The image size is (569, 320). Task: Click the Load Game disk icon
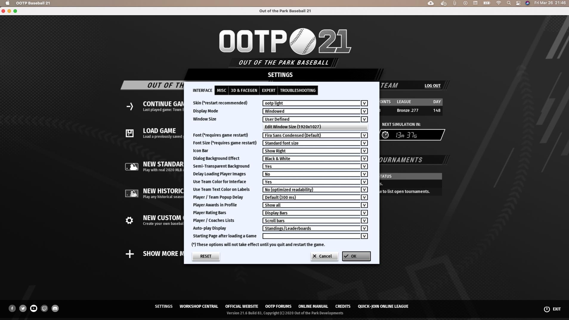tap(130, 133)
